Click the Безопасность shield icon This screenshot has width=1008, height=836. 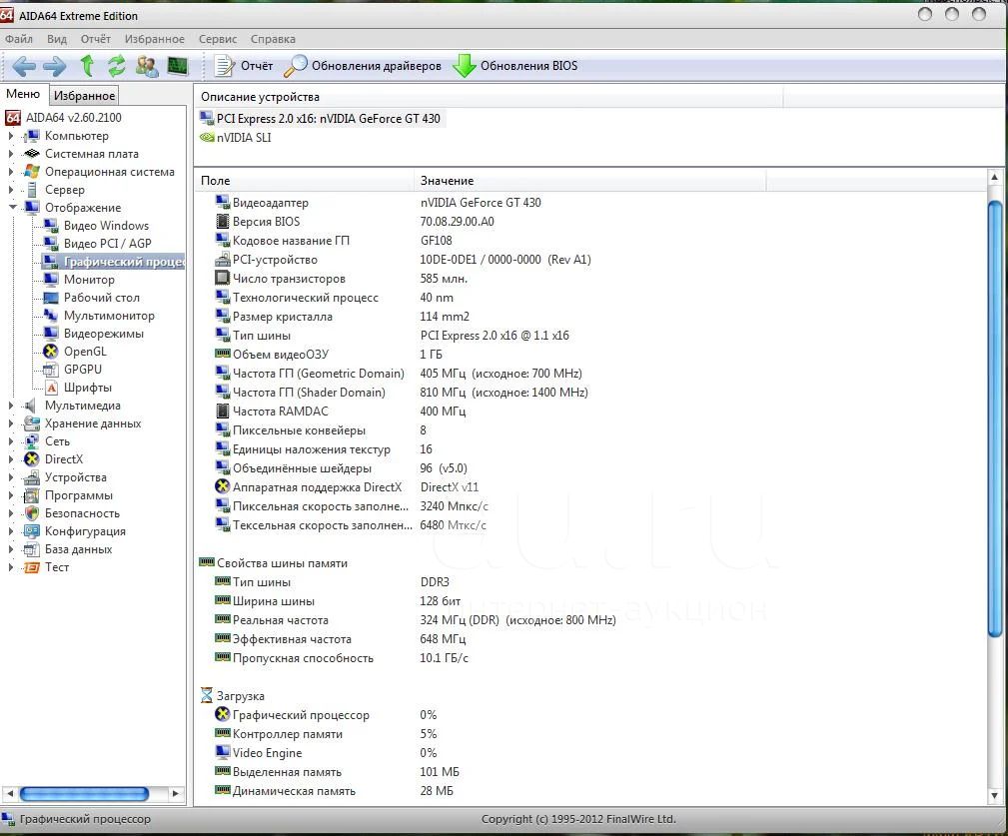32,513
